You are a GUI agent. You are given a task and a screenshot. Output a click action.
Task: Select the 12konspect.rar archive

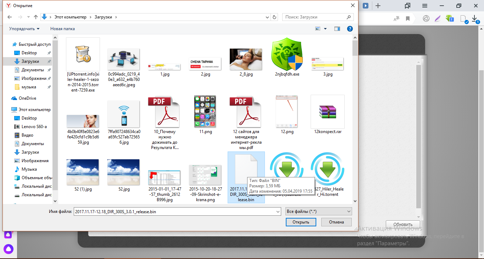(x=328, y=115)
